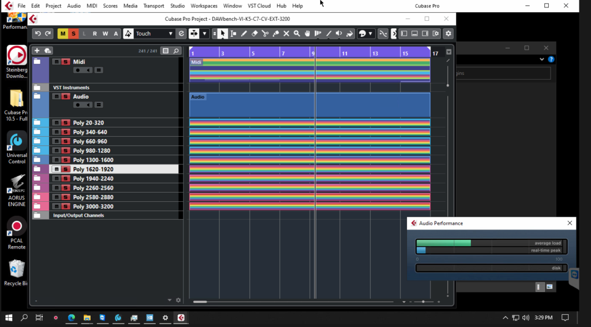Toggle All automation A button
This screenshot has width=591, height=327.
pos(115,33)
